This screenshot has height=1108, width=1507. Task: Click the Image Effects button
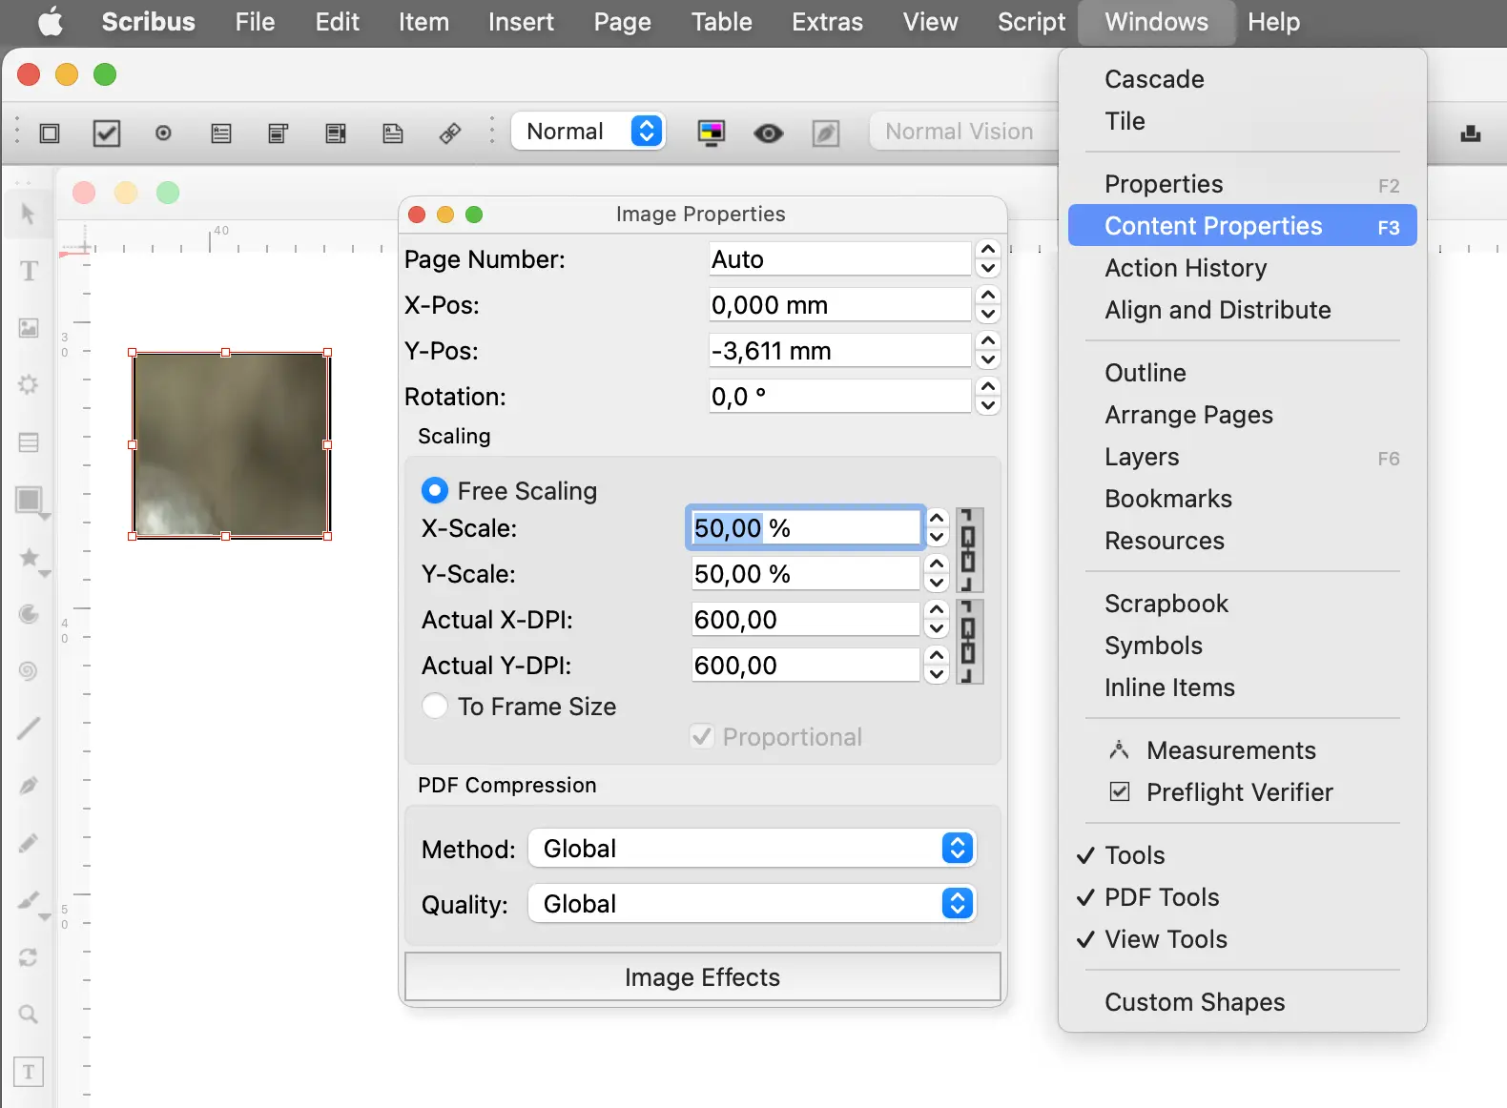click(x=702, y=977)
